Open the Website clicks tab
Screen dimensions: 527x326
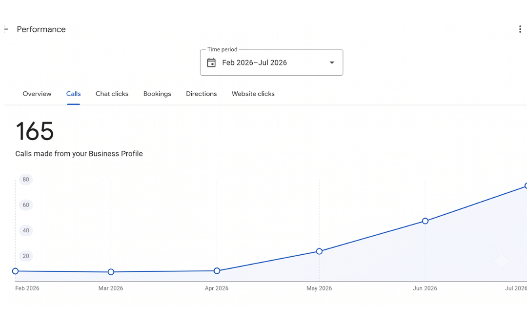tap(253, 94)
